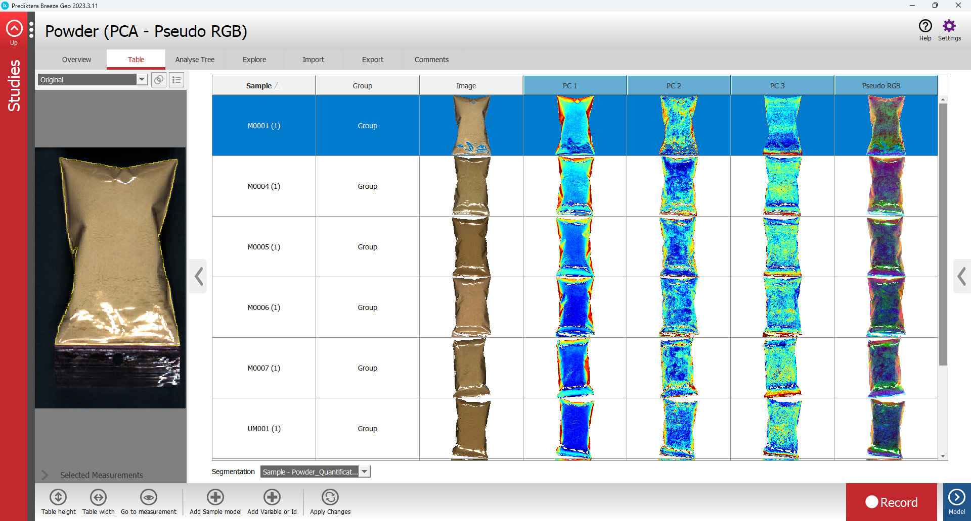Click the table's vertical scrollbar
The height and width of the screenshot is (521, 971).
click(943, 232)
